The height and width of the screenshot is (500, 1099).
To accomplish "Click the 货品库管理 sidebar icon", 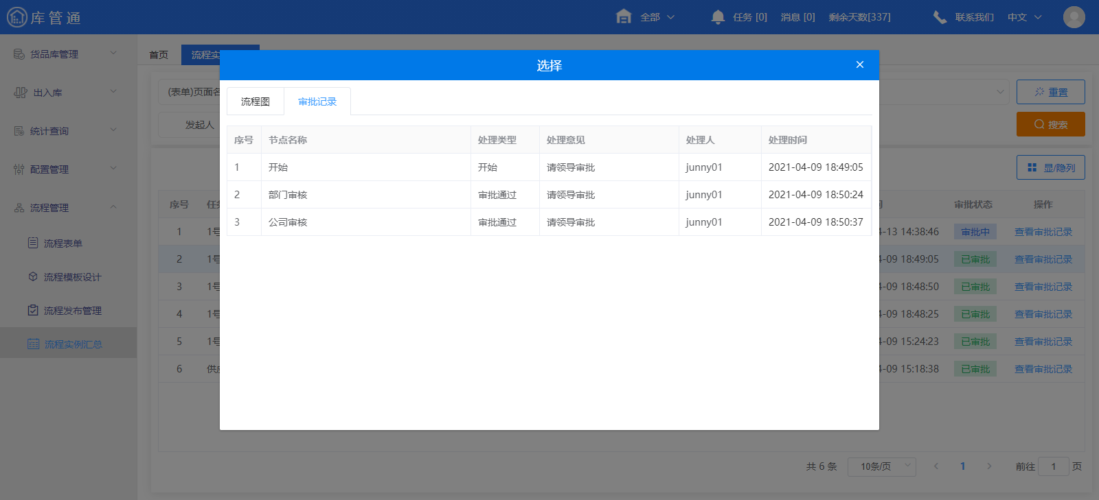I will (x=19, y=54).
